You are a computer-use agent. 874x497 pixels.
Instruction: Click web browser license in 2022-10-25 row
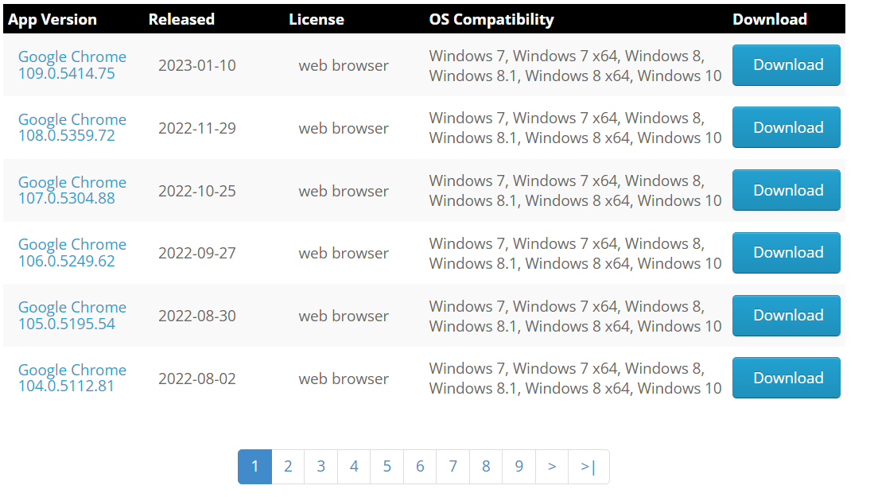tap(344, 191)
